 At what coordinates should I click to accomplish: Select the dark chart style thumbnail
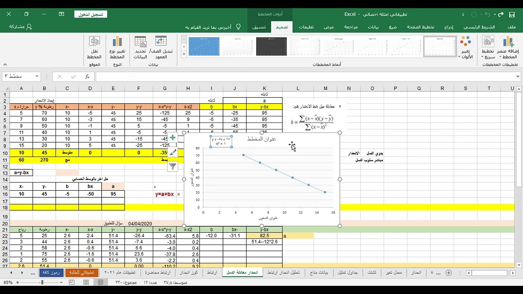pyautogui.click(x=271, y=47)
